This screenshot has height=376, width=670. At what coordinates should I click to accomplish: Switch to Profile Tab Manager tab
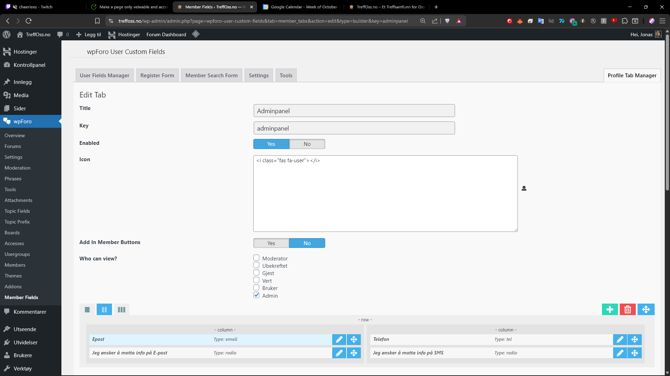(x=632, y=76)
